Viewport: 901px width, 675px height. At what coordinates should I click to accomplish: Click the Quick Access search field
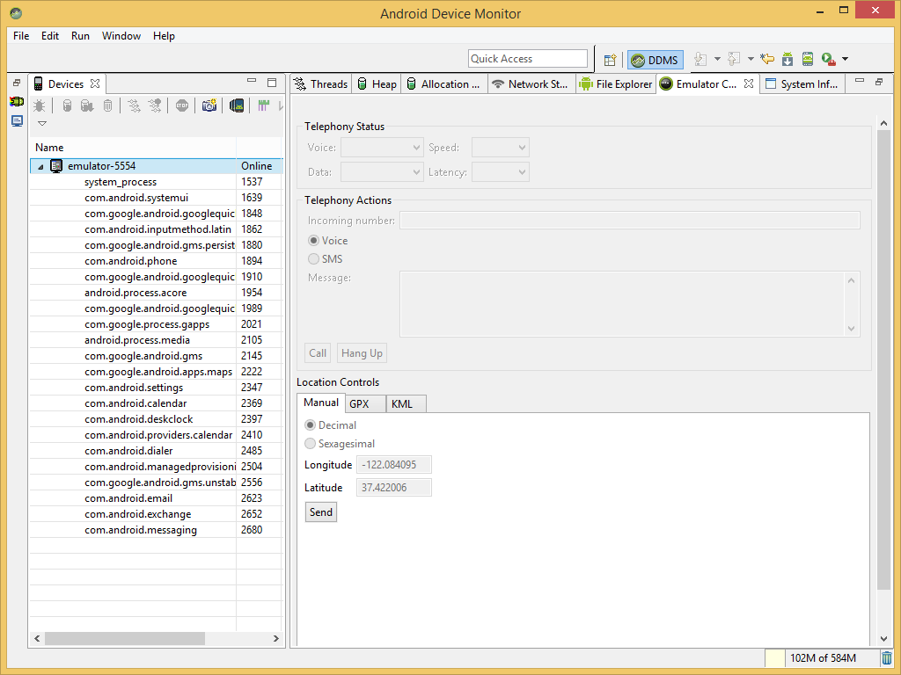[x=528, y=59]
